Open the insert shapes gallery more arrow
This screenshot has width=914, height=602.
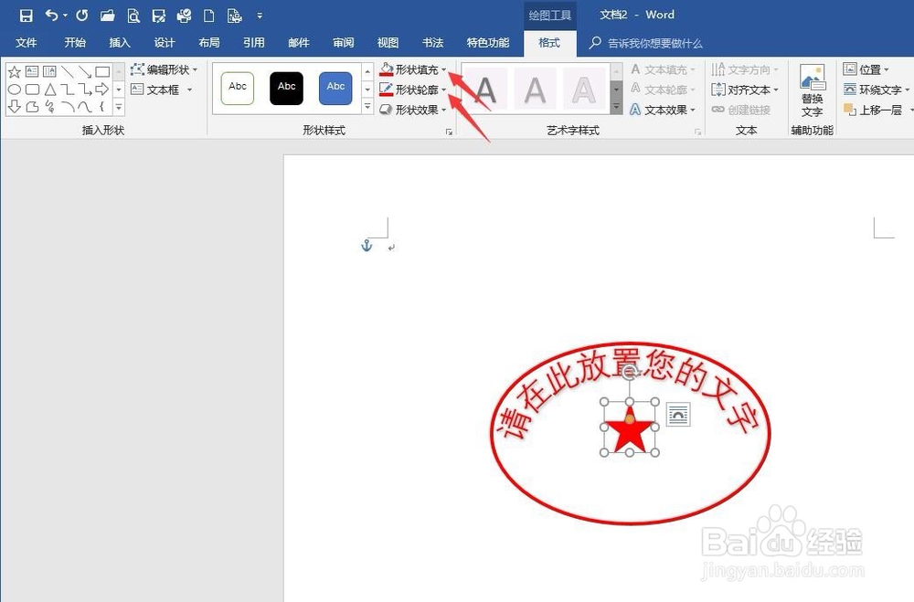pyautogui.click(x=119, y=107)
